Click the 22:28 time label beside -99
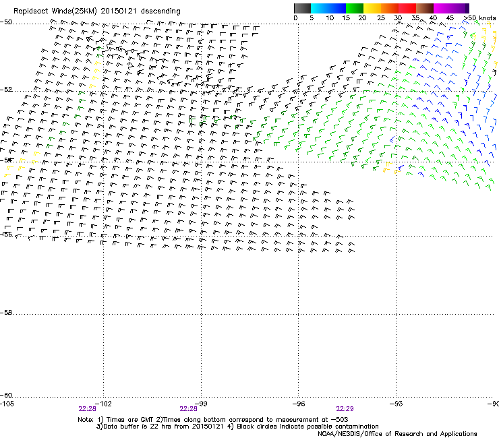Image resolution: width=499 pixels, height=438 pixels. click(x=188, y=409)
